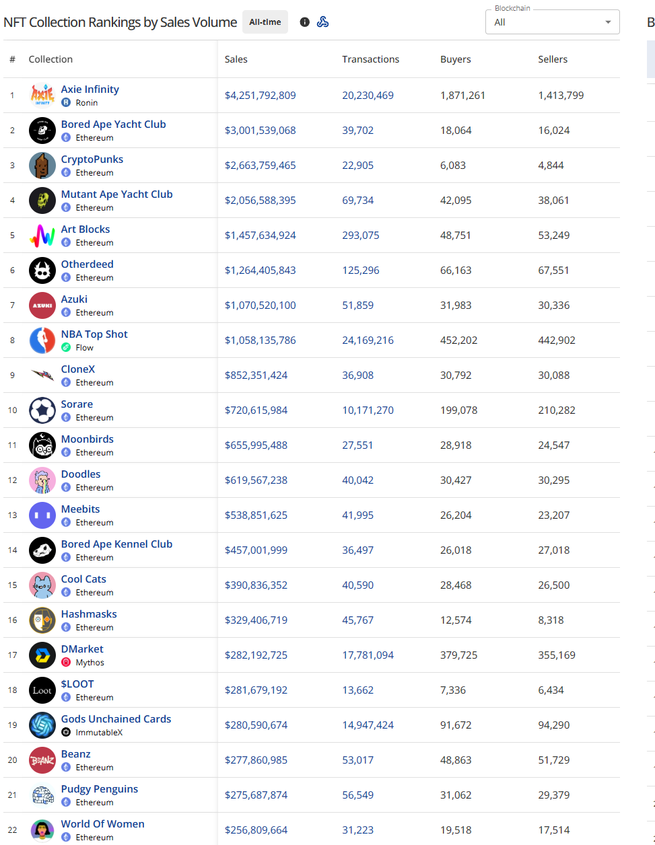655x845 pixels.
Task: Click the Bored Ape Kennel Club logo
Action: point(42,550)
